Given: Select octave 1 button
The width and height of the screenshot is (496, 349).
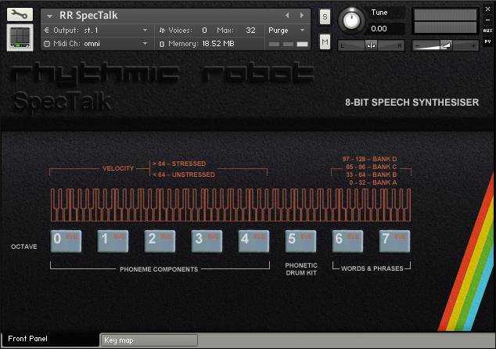Looking at the screenshot, I should 113,241.
